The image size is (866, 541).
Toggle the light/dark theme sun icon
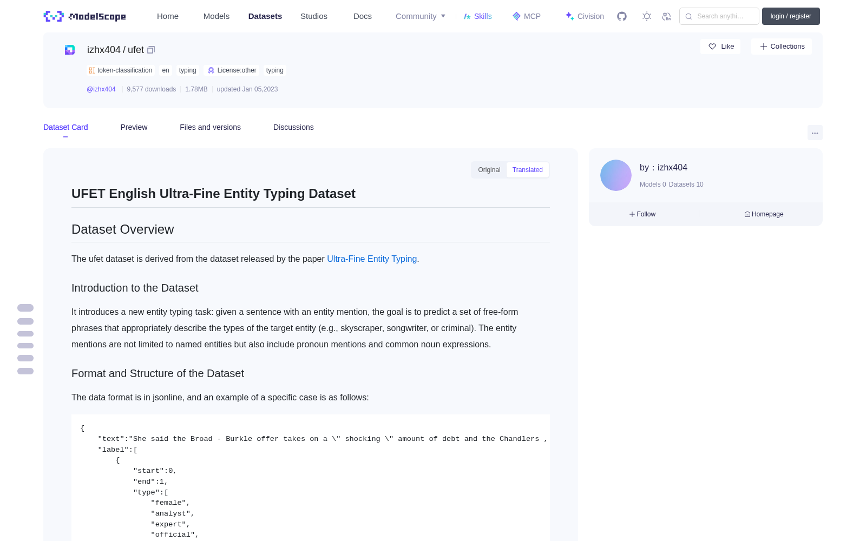point(647,16)
